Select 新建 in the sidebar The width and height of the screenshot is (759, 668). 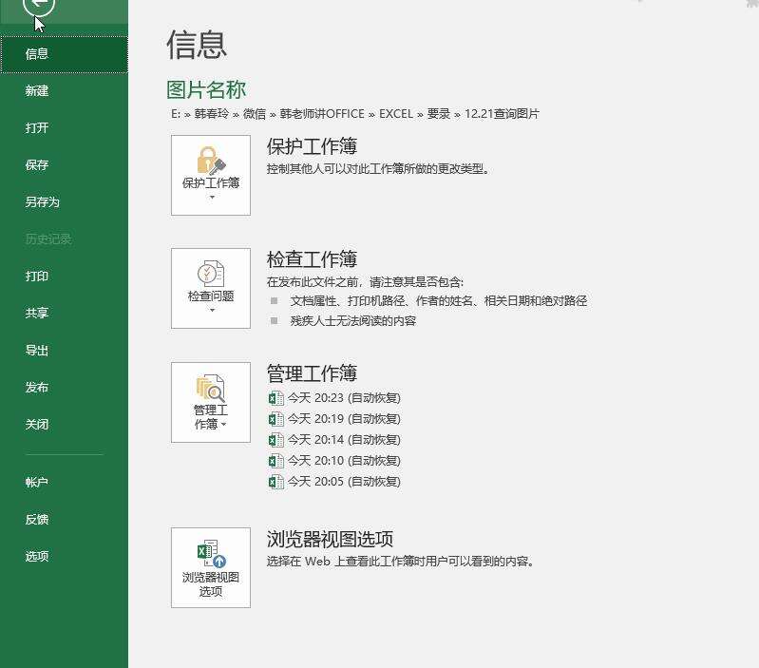coord(37,91)
